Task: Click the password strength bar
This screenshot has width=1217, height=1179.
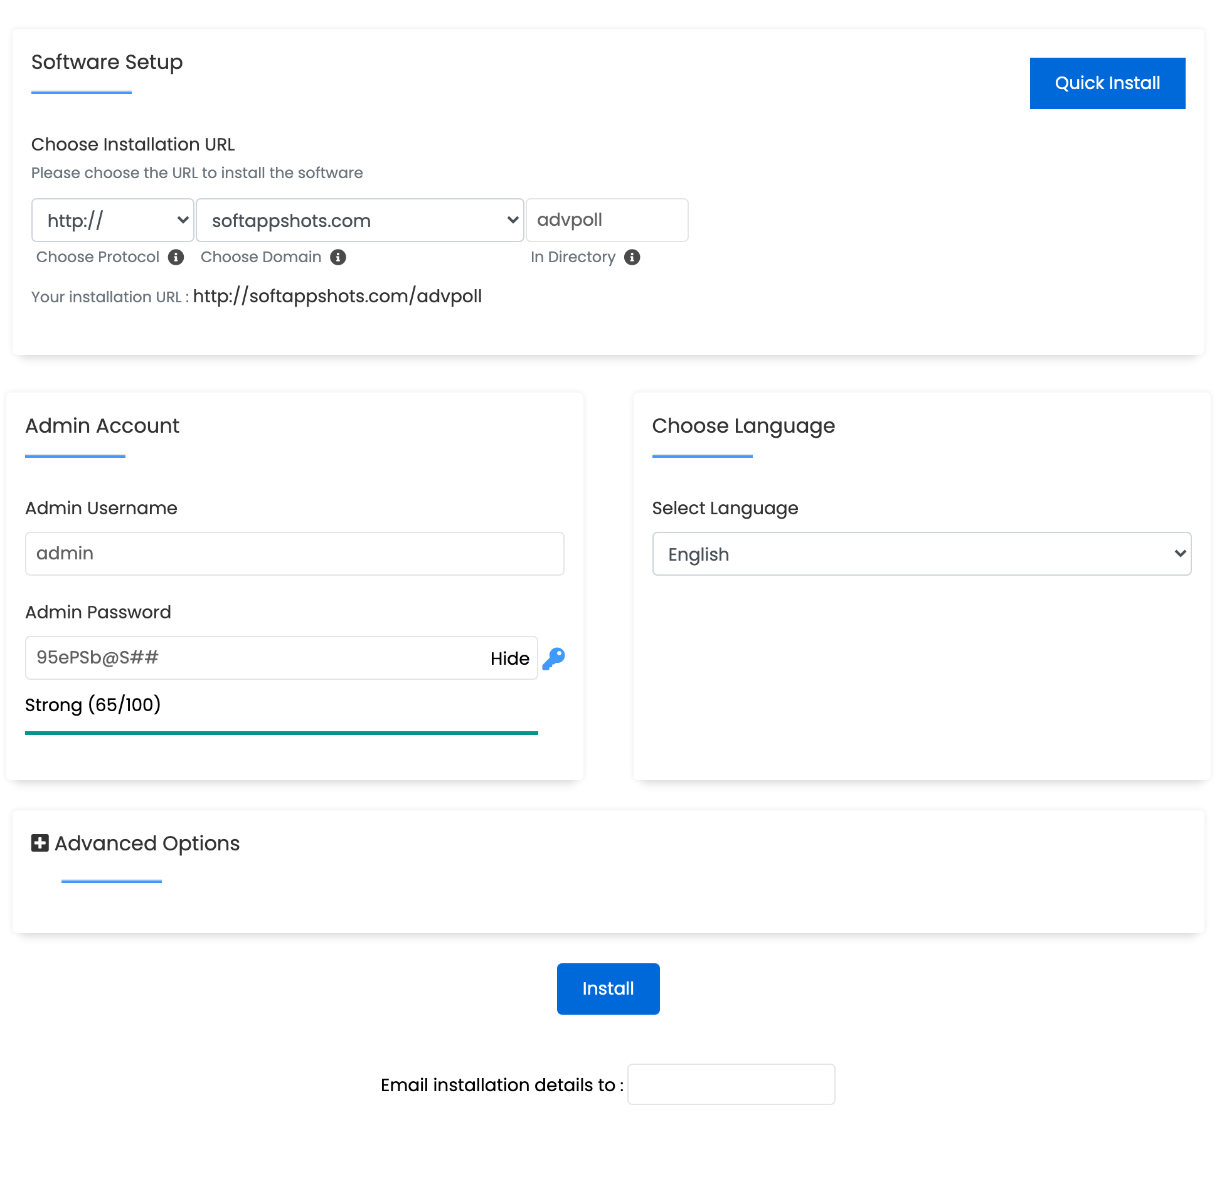Action: pos(281,732)
